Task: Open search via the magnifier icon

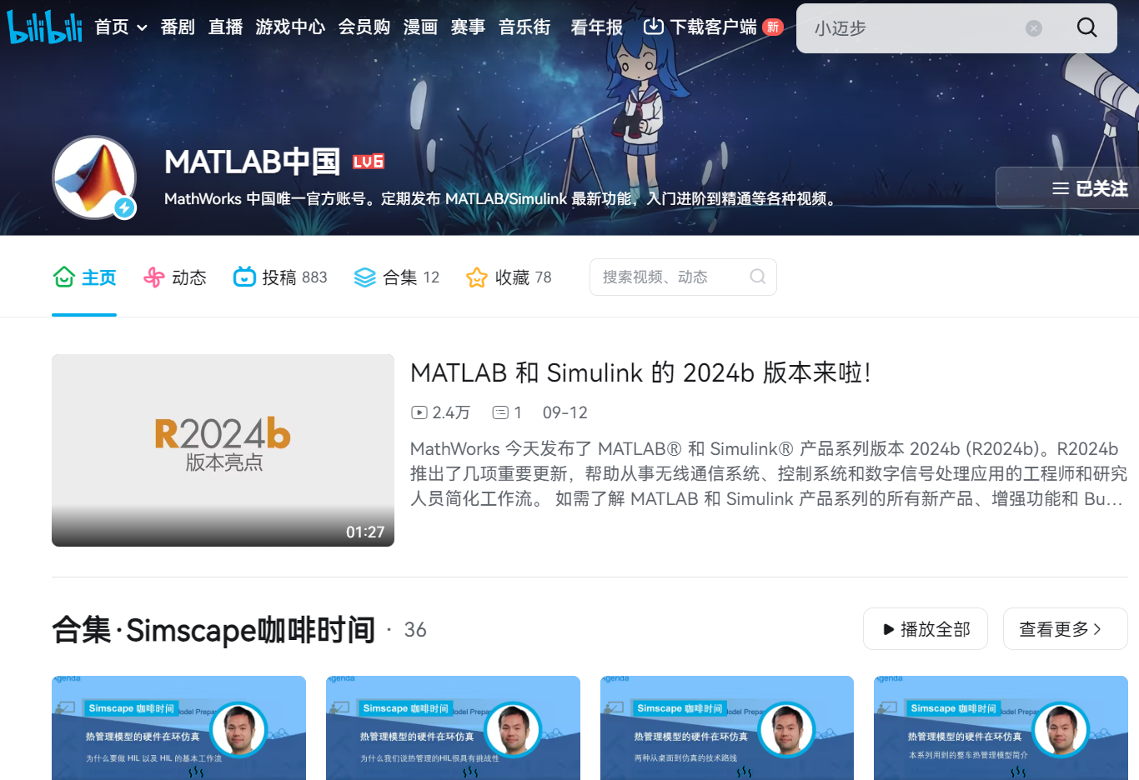Action: (1086, 27)
